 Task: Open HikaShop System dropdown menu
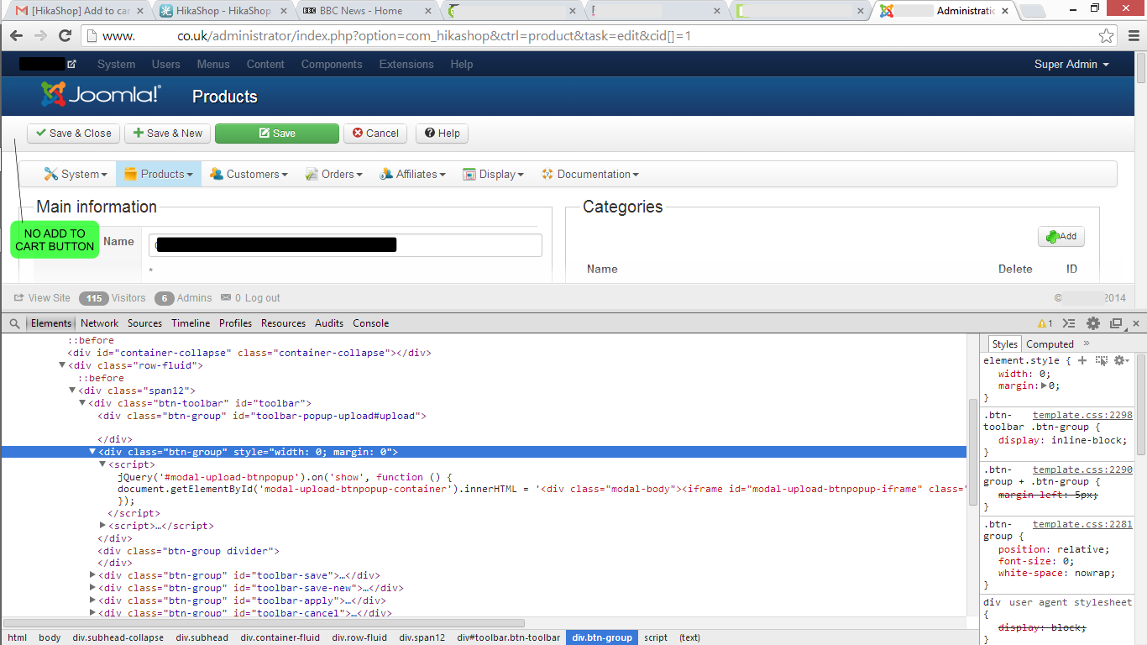76,174
